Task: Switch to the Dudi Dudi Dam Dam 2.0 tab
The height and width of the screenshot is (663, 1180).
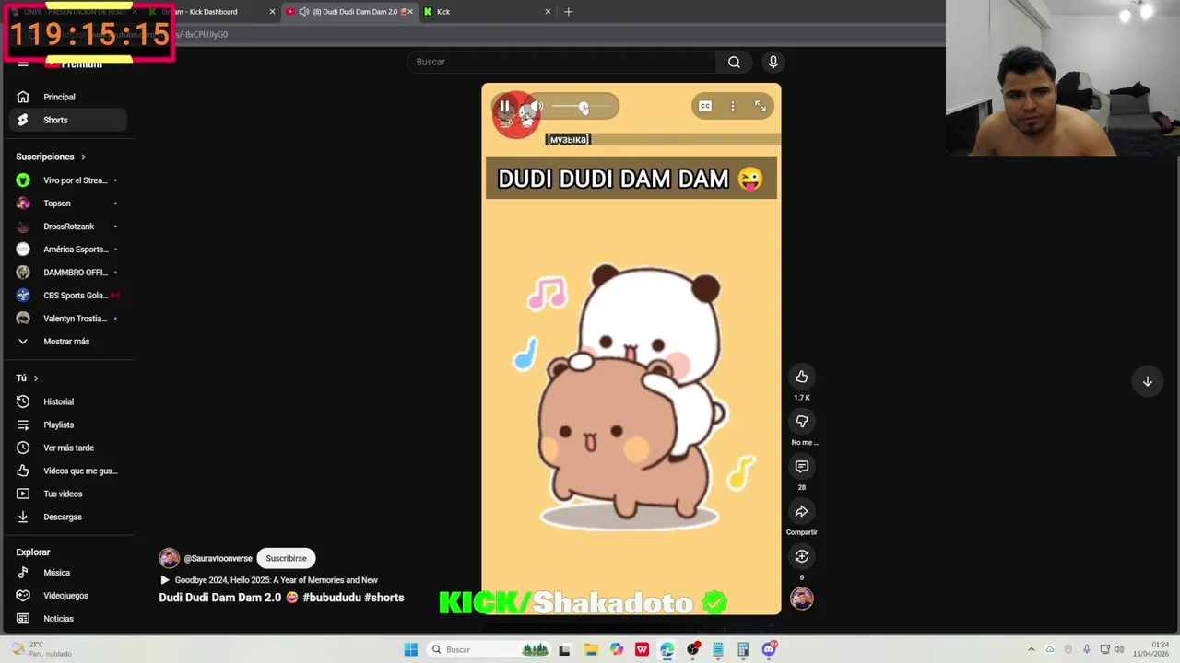Action: tap(350, 12)
